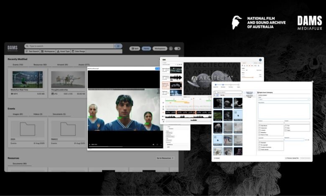Open the video player more options menu
Screen dimensions: 326x196
pyautogui.click(x=161, y=145)
